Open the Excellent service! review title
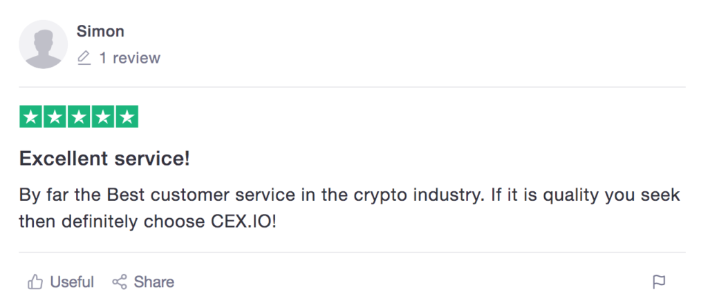This screenshot has width=708, height=305. (x=104, y=159)
